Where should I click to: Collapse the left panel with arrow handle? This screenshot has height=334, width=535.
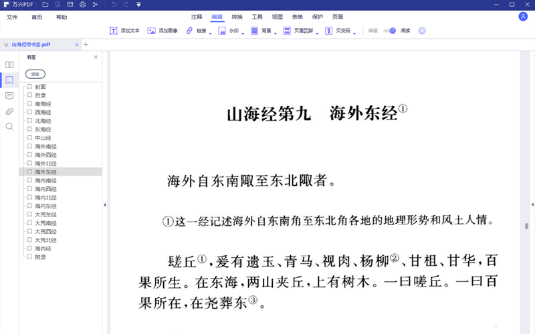point(104,204)
